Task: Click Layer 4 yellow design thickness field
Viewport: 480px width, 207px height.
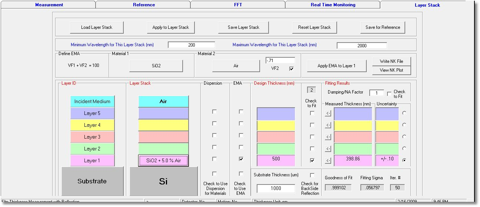Action: tap(276, 125)
